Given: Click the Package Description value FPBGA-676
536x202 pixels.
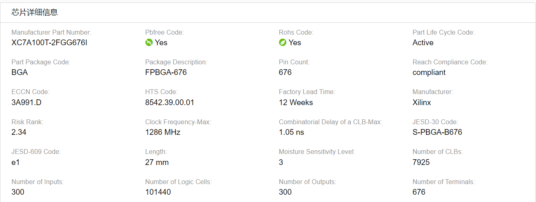Looking at the screenshot, I should pos(166,72).
